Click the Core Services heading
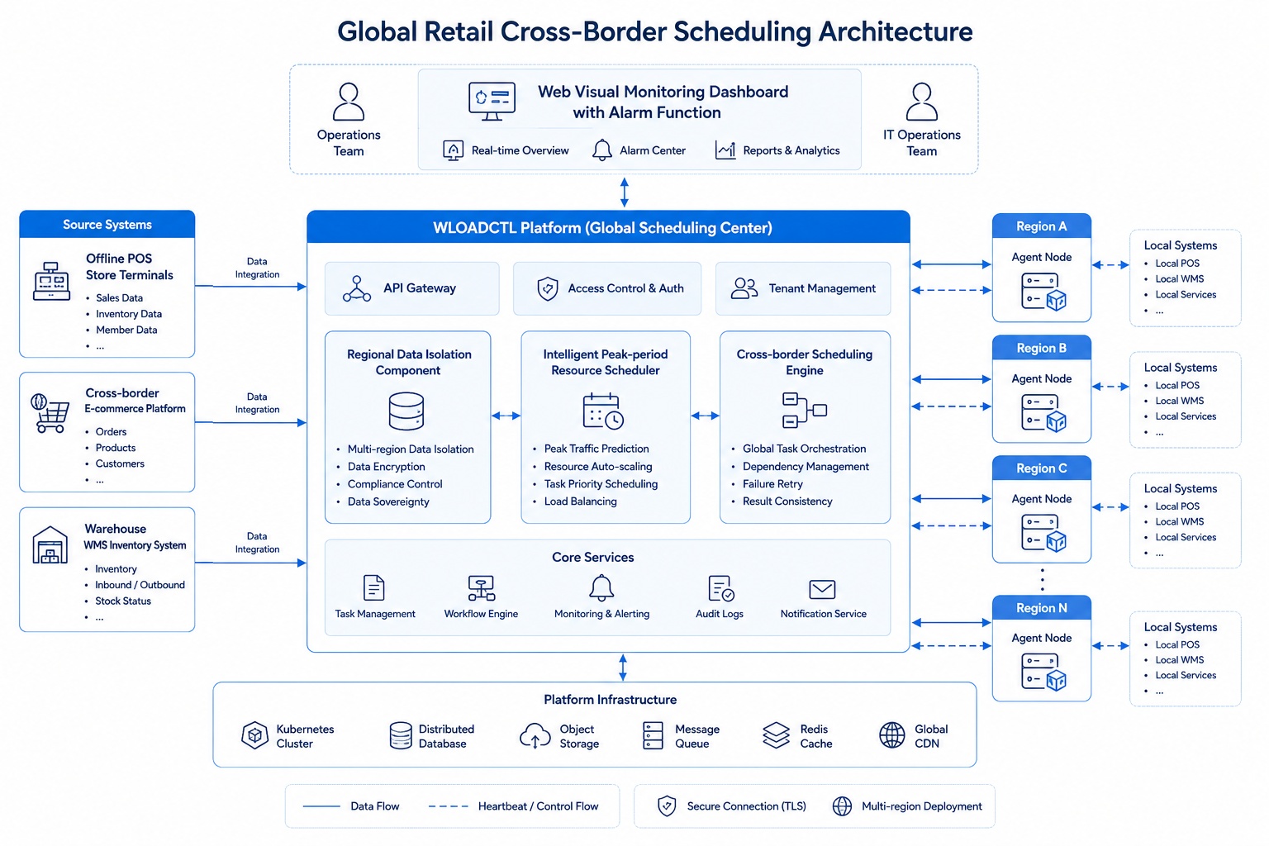The height and width of the screenshot is (846, 1269). tap(593, 558)
